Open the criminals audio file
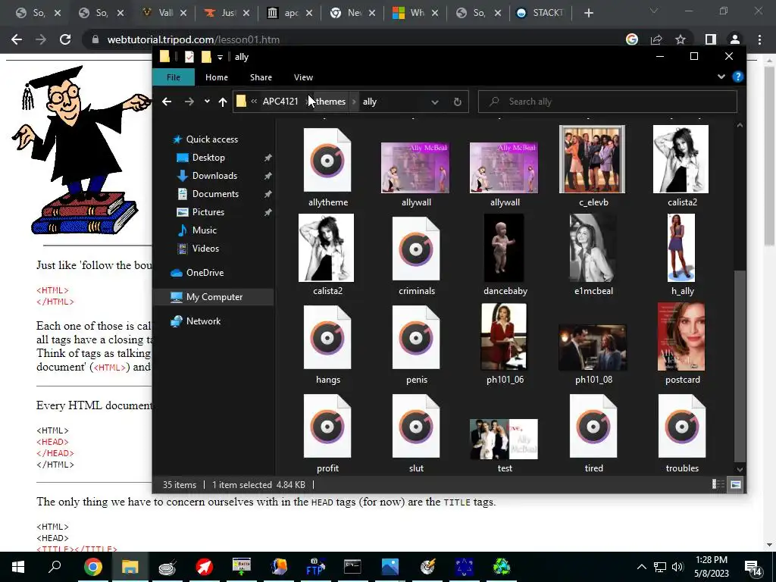776x582 pixels. pos(416,249)
